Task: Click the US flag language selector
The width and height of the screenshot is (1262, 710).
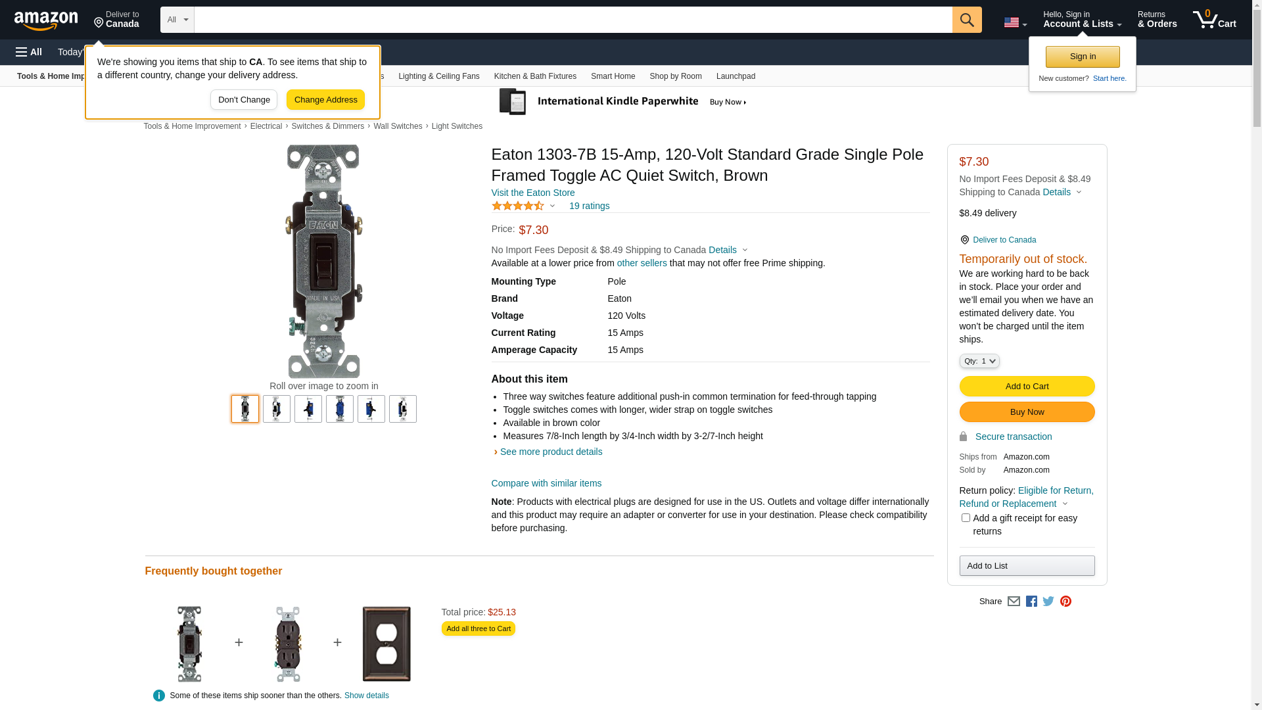Action: (1015, 22)
